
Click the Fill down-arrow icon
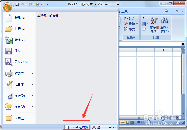(144, 24)
